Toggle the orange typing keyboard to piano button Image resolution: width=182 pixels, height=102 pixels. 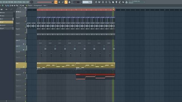coord(56,2)
